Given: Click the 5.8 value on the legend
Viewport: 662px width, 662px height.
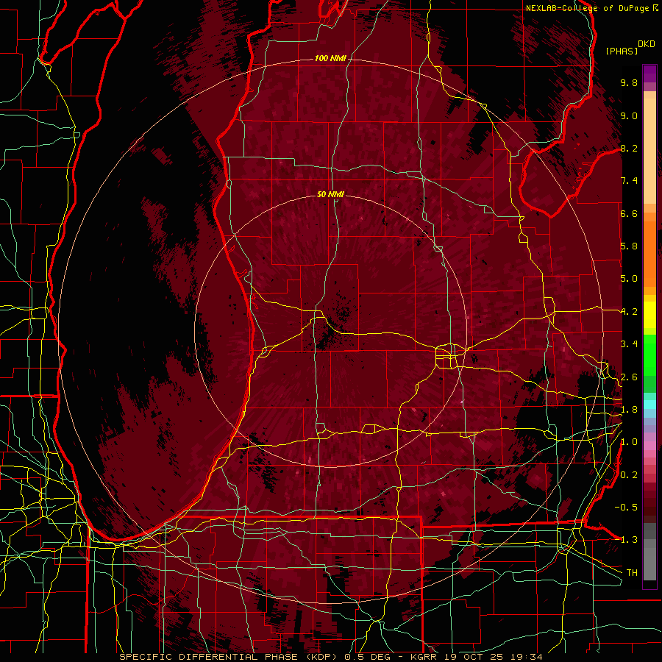Looking at the screenshot, I should coord(629,246).
